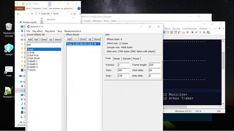
Task: Clone the selected sound effect
Action: [x=43, y=39]
